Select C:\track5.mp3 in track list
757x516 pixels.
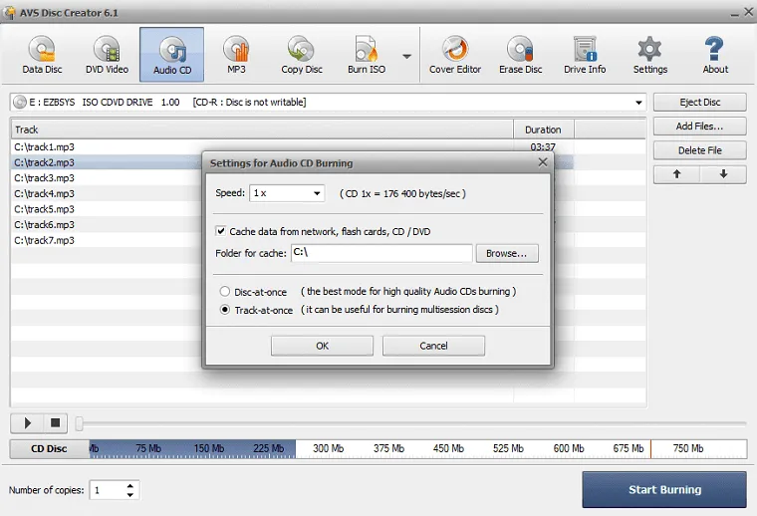45,209
